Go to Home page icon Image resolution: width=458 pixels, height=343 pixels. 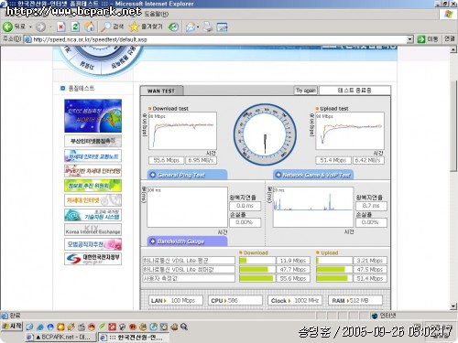pos(89,27)
